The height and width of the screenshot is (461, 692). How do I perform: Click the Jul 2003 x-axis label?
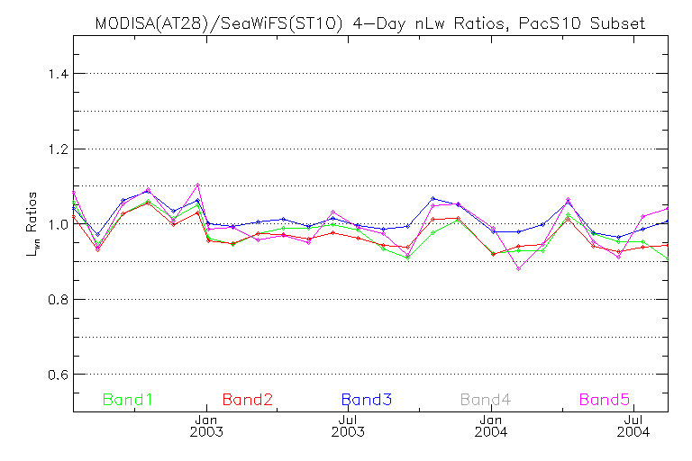[348, 426]
